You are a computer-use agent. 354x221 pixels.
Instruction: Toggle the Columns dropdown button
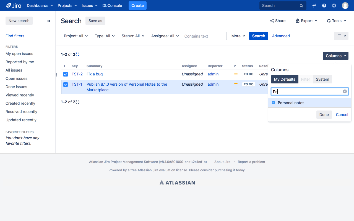point(335,56)
